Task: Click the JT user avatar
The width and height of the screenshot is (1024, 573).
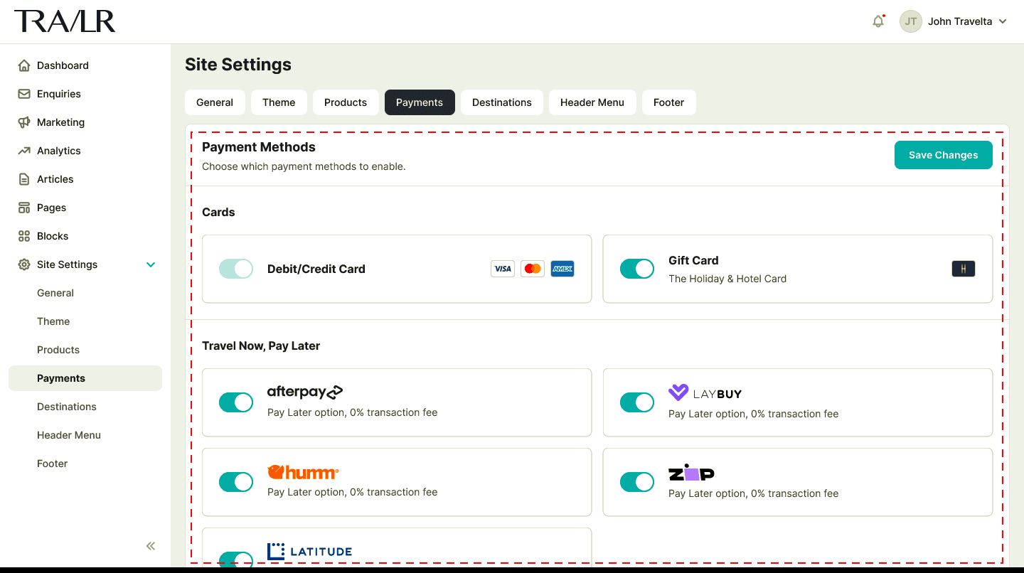Action: pyautogui.click(x=911, y=21)
